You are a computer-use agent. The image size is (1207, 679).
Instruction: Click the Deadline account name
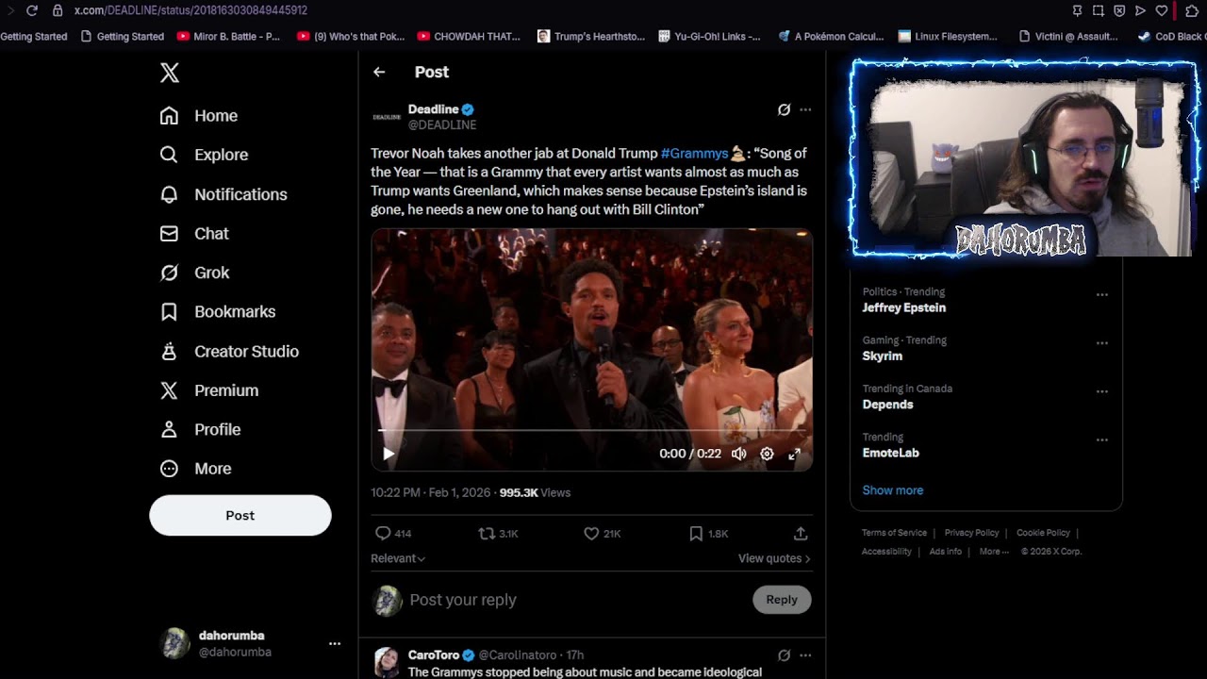pos(433,109)
